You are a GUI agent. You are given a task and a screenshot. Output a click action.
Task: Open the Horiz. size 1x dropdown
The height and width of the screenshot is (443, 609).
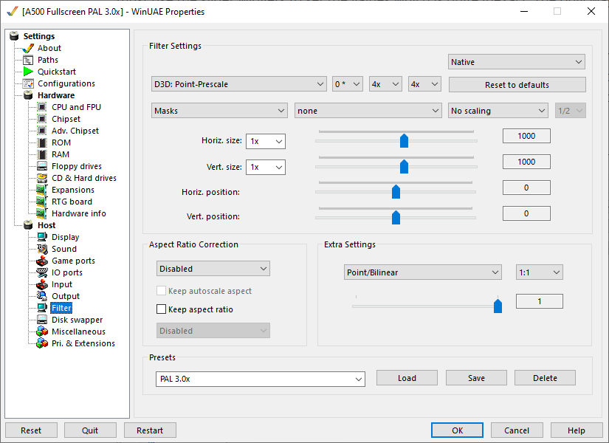tap(266, 142)
